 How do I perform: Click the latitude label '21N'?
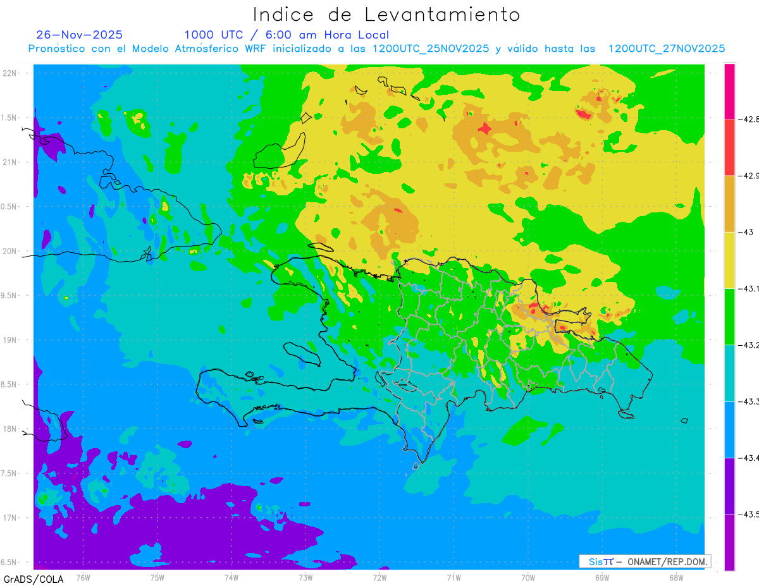(9, 162)
